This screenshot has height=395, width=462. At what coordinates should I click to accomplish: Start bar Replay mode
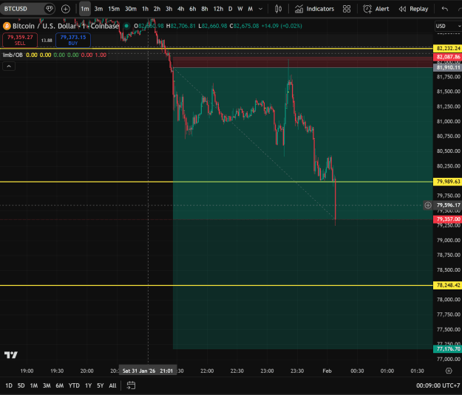point(413,9)
